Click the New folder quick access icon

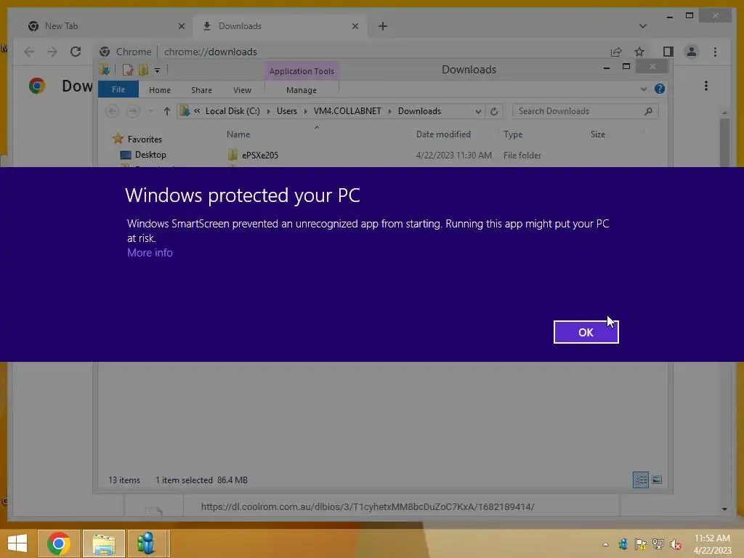pyautogui.click(x=143, y=70)
